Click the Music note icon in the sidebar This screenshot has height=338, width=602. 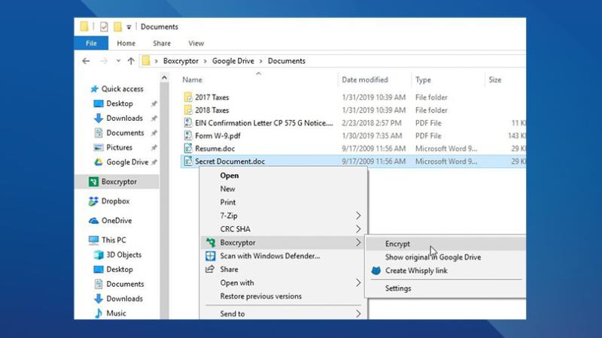(x=99, y=313)
